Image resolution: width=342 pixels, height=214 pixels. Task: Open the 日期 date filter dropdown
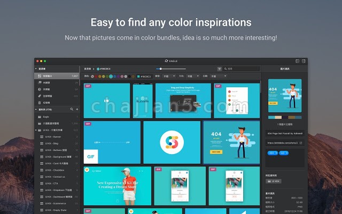pyautogui.click(x=219, y=76)
